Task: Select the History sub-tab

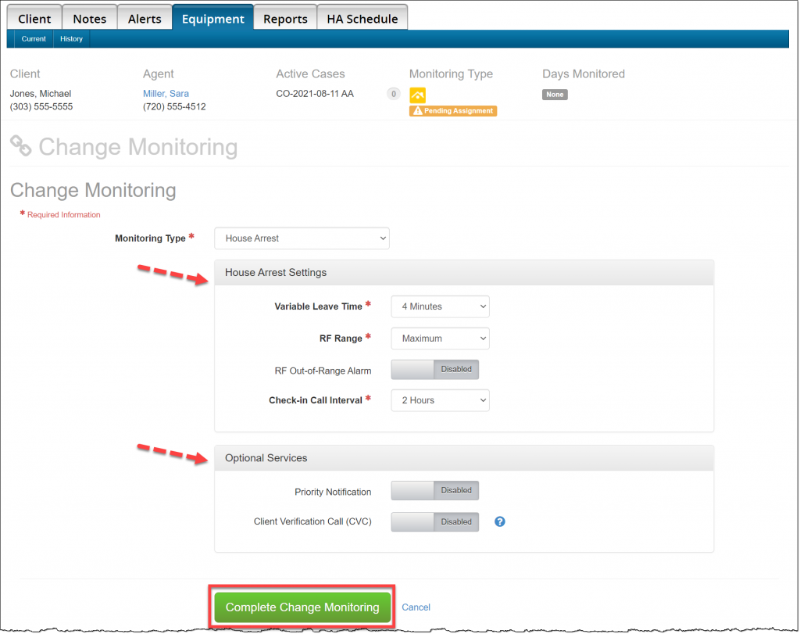Action: point(71,39)
